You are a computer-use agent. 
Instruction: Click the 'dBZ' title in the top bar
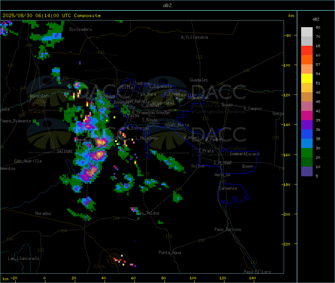pyautogui.click(x=167, y=6)
